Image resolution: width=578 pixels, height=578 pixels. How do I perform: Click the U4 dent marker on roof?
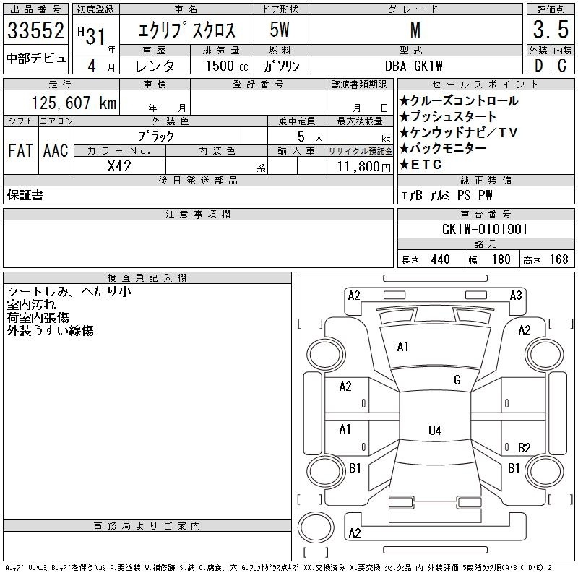pos(434,431)
